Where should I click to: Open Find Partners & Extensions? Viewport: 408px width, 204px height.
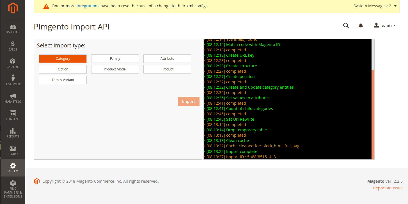tap(13, 189)
